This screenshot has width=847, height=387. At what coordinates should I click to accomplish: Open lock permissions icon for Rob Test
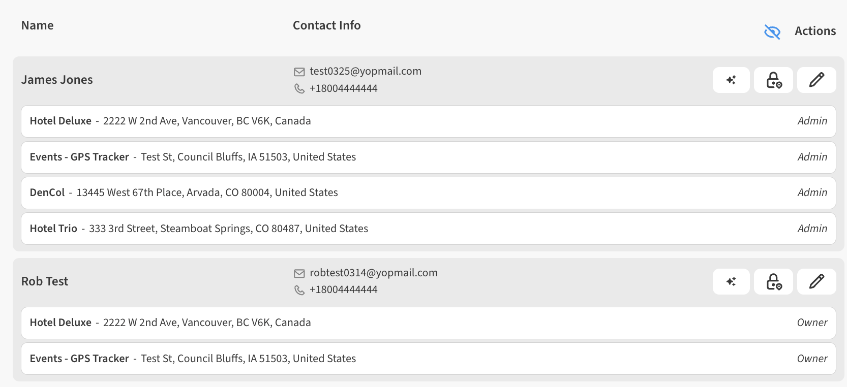773,281
